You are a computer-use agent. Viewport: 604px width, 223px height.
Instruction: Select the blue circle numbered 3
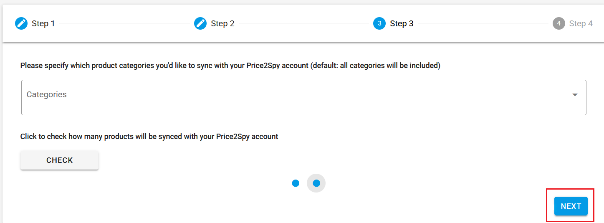(x=379, y=23)
